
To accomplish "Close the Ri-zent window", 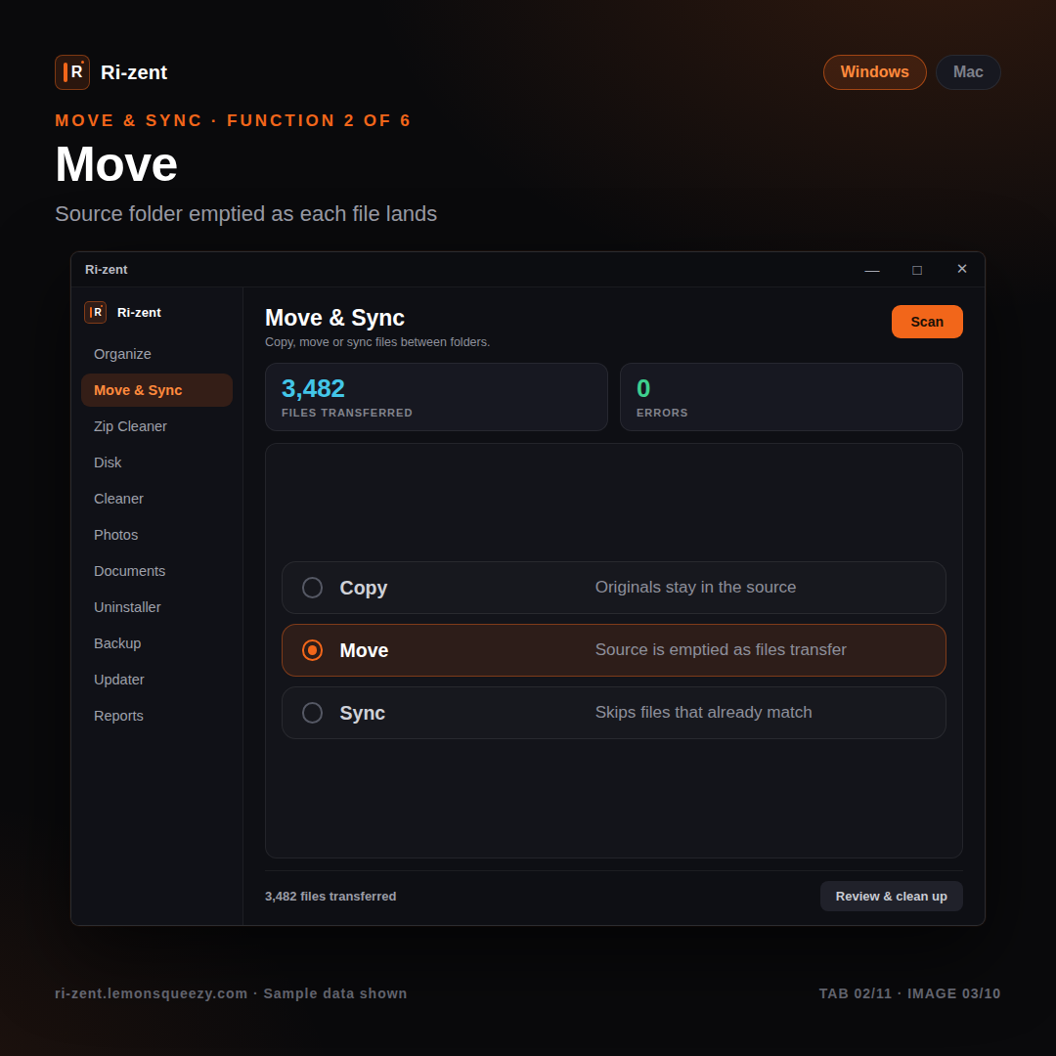I will 962,270.
